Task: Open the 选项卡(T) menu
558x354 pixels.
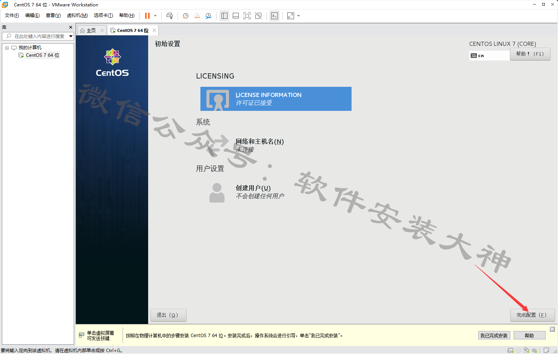Action: (x=103, y=15)
